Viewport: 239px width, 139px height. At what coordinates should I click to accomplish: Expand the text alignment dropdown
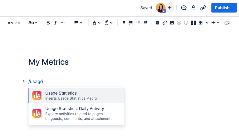[78, 23]
